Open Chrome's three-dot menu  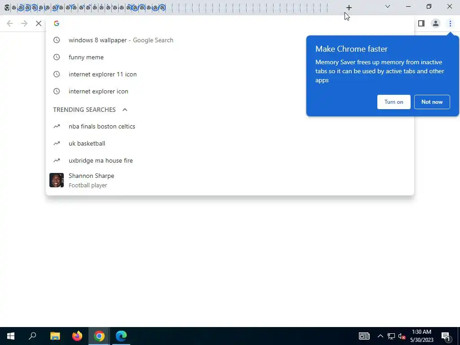(x=450, y=23)
